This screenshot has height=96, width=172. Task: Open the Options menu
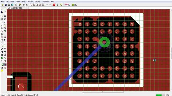tap(38, 1)
